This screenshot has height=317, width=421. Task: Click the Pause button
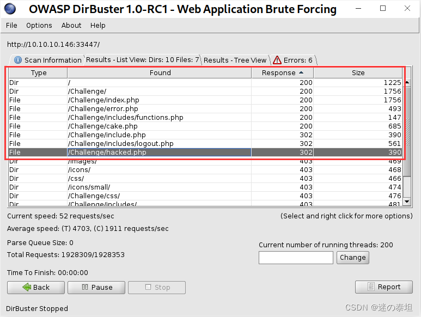coord(96,287)
